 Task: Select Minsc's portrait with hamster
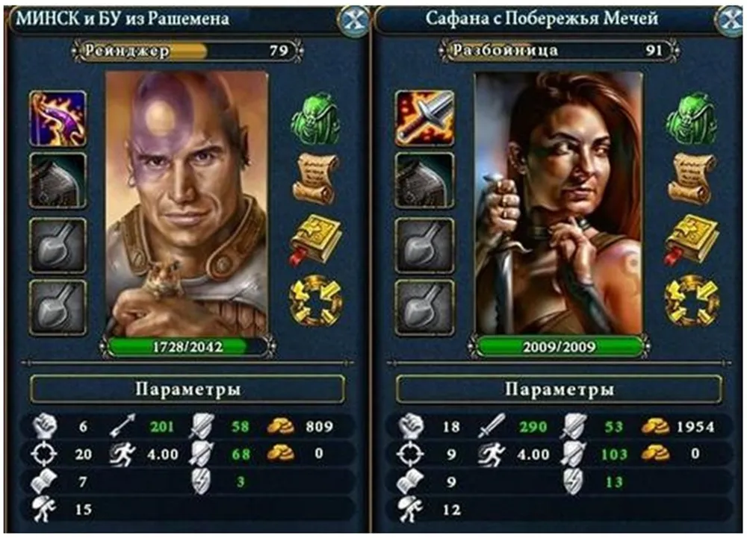pos(187,204)
